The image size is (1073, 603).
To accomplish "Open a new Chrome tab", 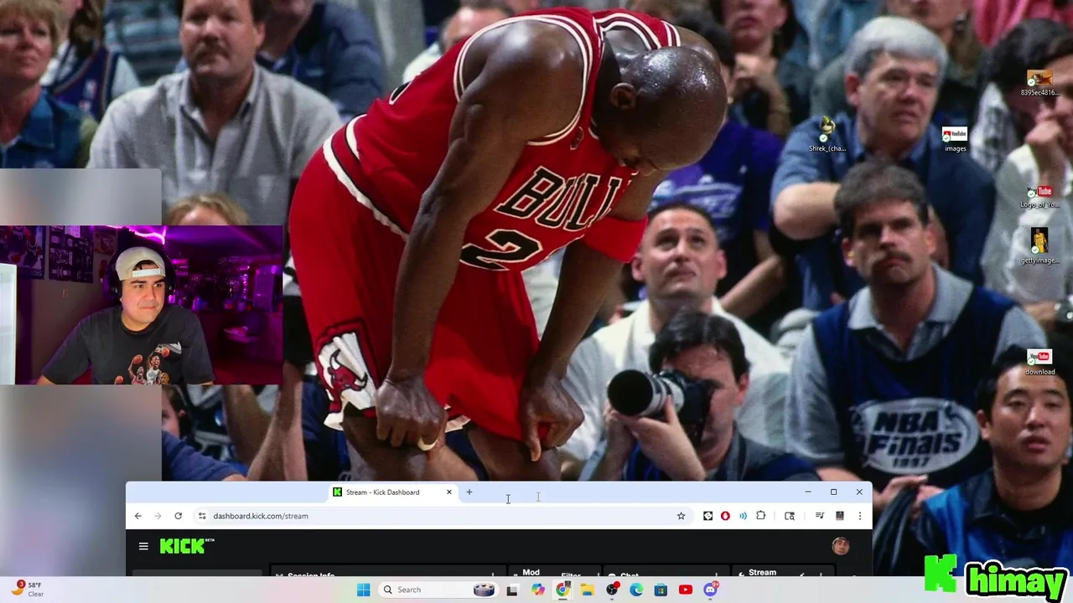I will point(469,492).
